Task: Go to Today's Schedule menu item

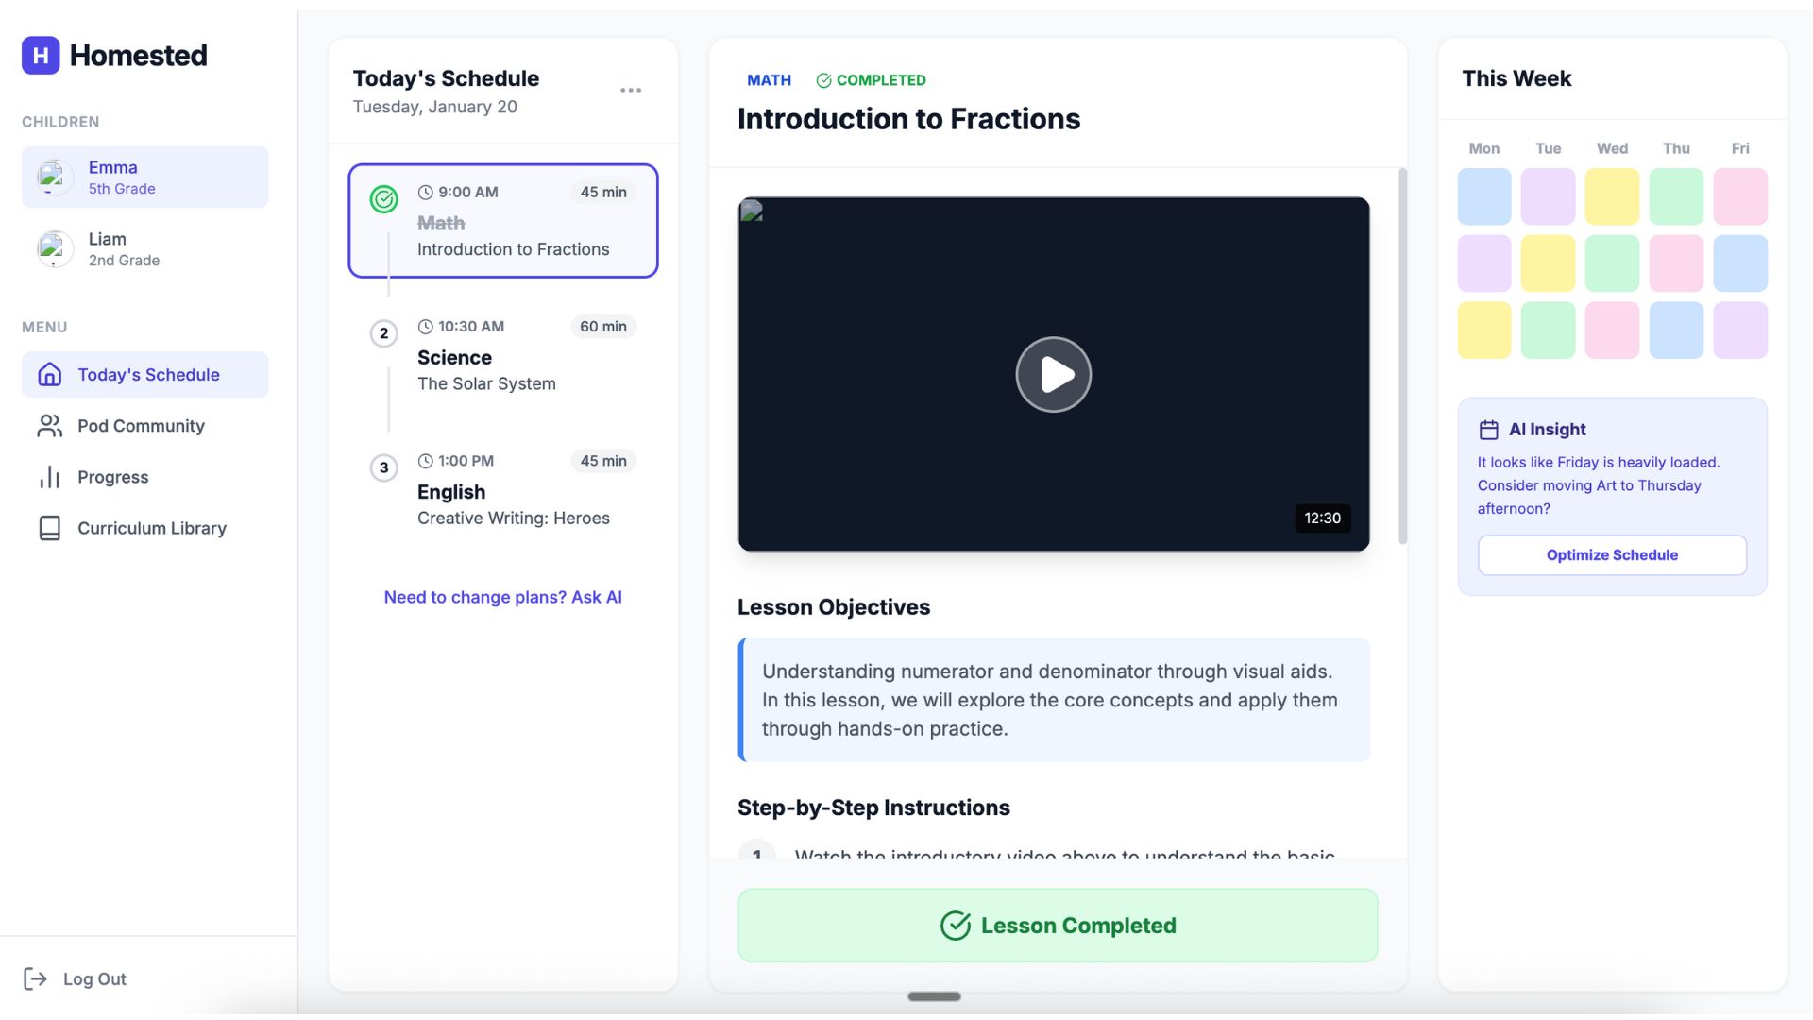Action: click(148, 375)
